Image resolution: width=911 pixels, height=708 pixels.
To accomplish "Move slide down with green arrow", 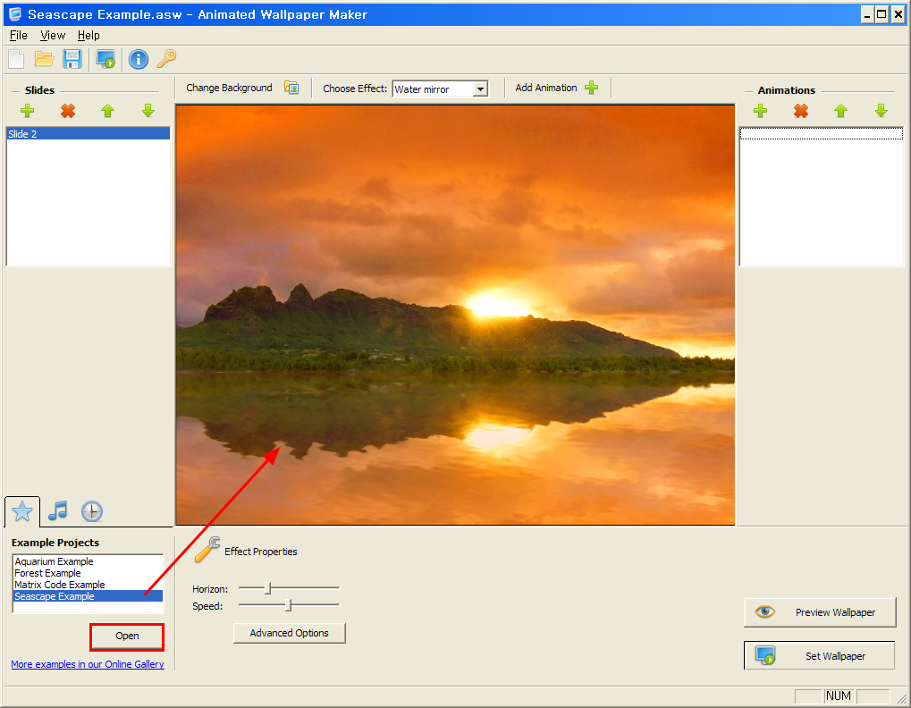I will point(148,110).
